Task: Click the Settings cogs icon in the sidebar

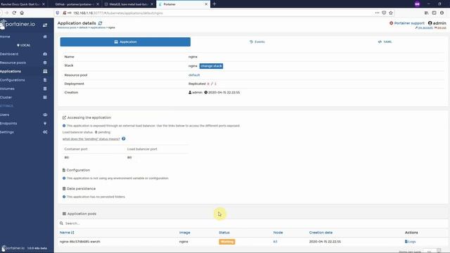Action: [x=45, y=132]
